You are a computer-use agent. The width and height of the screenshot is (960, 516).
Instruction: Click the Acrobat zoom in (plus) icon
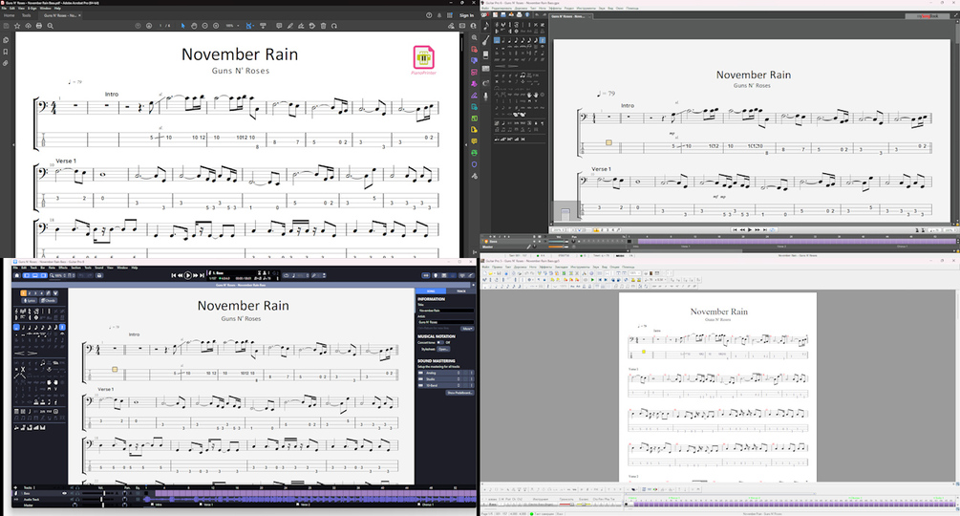(216, 26)
